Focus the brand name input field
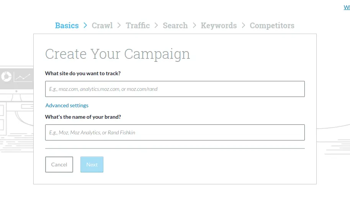This screenshot has width=350, height=213. tap(175, 132)
